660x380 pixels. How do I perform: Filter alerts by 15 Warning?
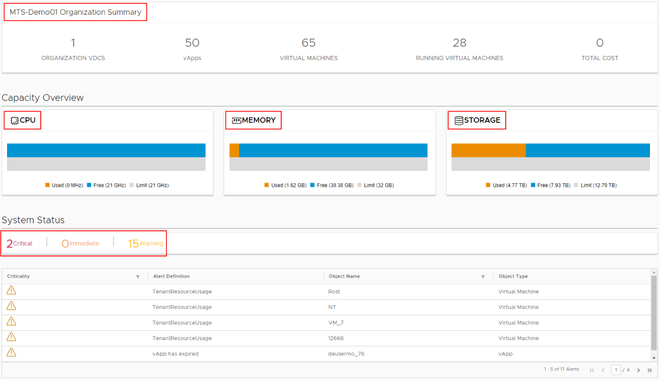(x=145, y=243)
